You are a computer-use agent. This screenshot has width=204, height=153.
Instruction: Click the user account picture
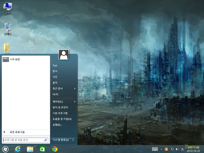click(x=64, y=55)
